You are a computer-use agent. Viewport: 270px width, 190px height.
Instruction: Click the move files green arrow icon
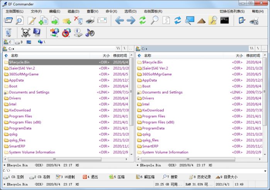coord(55,20)
